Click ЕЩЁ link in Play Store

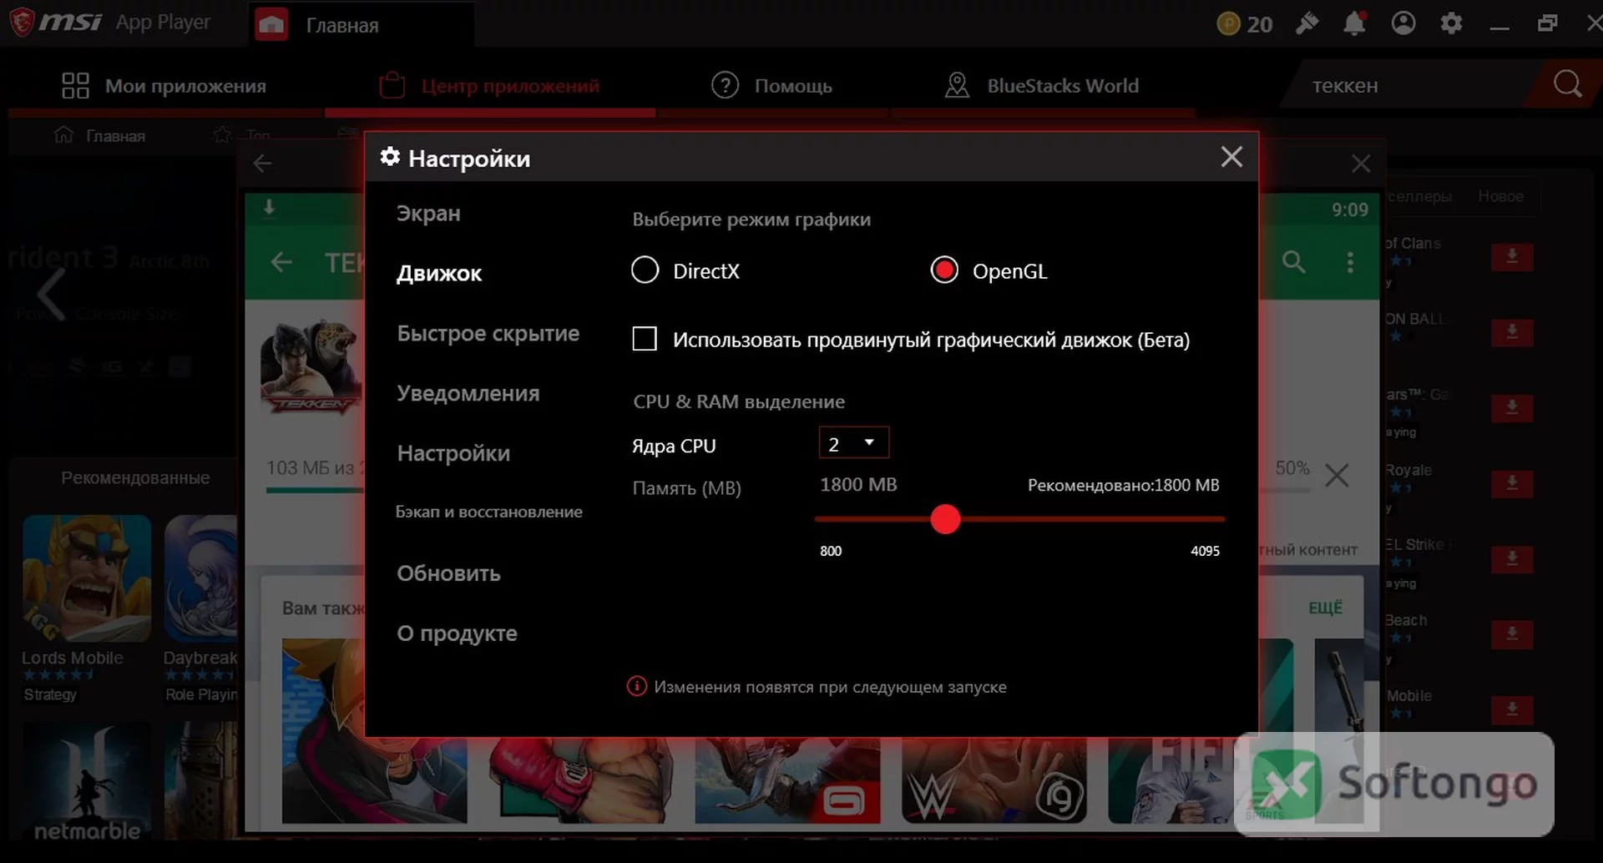(1325, 608)
